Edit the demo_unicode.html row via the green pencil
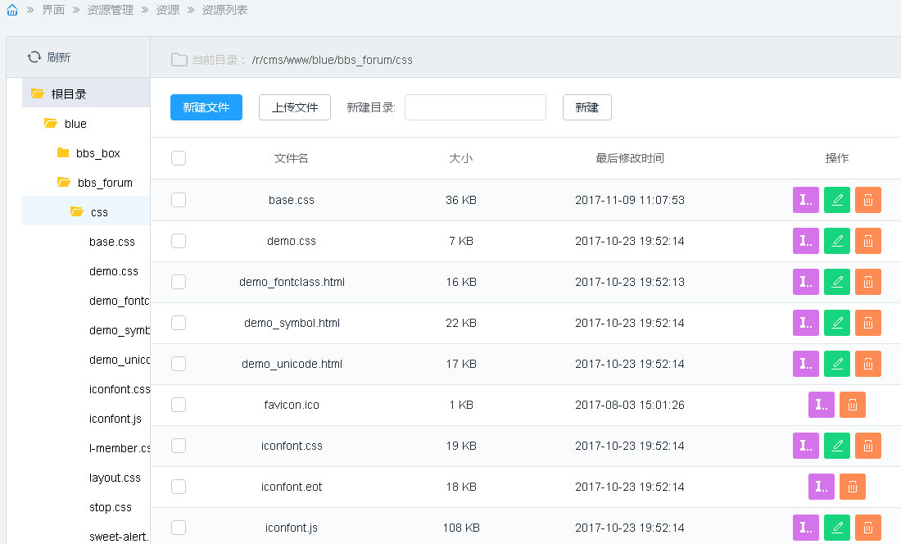901x544 pixels. pyautogui.click(x=836, y=364)
